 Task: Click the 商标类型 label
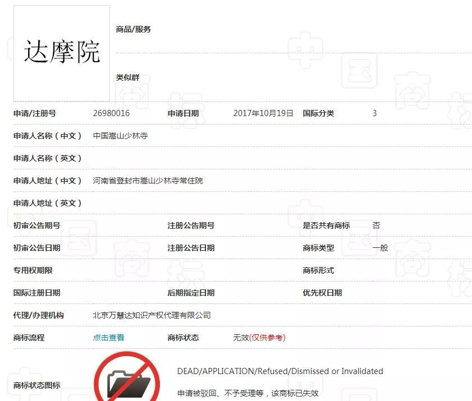(x=318, y=248)
